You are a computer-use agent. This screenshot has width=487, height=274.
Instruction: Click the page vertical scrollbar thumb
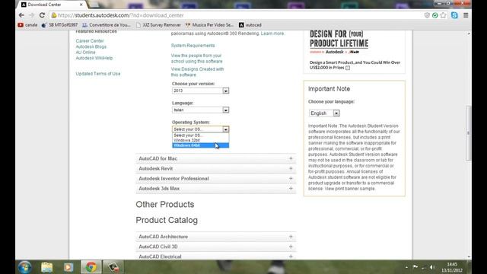[x=469, y=133]
